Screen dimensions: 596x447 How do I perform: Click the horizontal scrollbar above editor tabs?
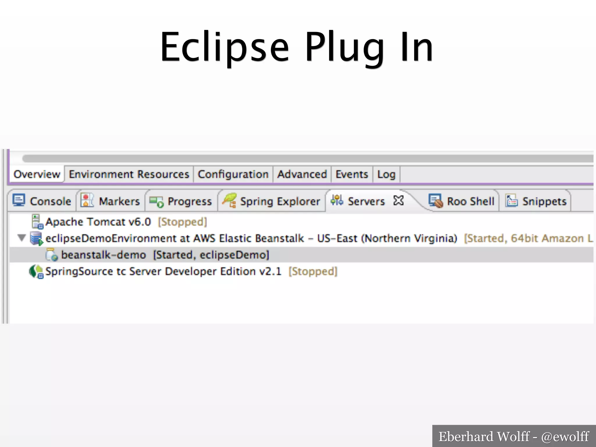(x=308, y=158)
